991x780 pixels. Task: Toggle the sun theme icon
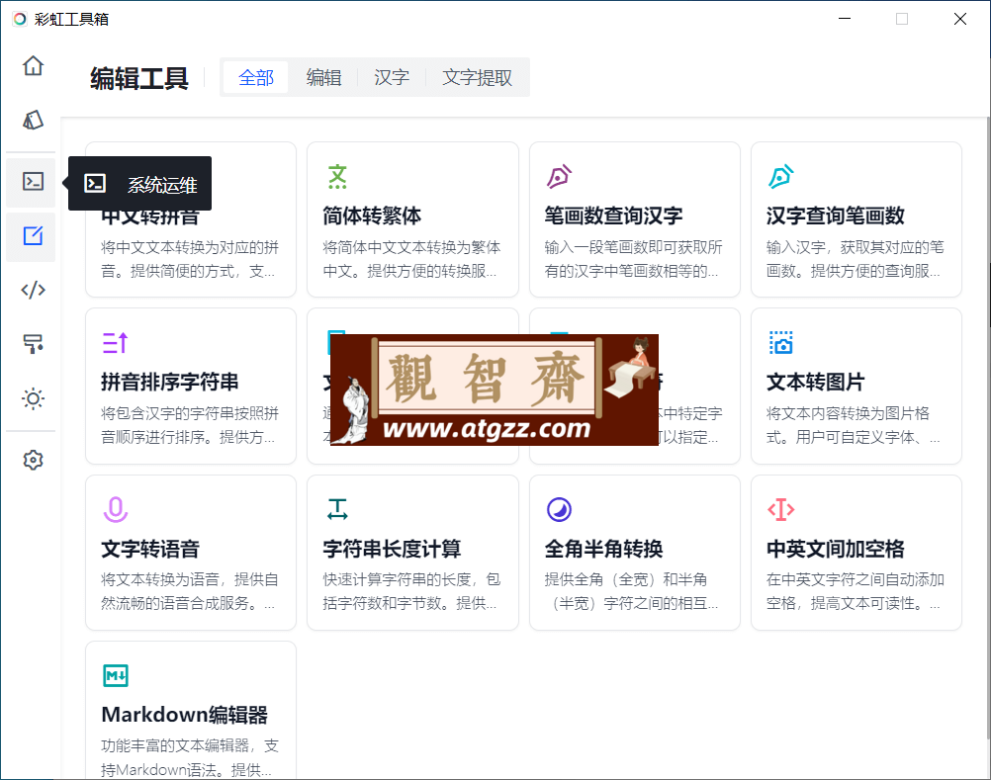[33, 398]
